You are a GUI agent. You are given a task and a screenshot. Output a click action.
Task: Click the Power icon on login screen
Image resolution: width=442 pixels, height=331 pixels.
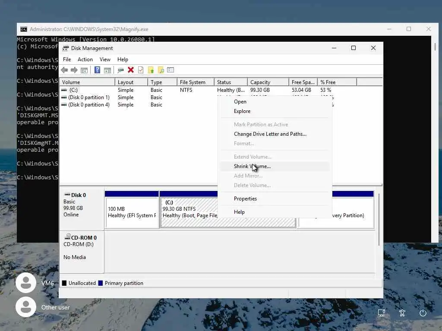(423, 313)
